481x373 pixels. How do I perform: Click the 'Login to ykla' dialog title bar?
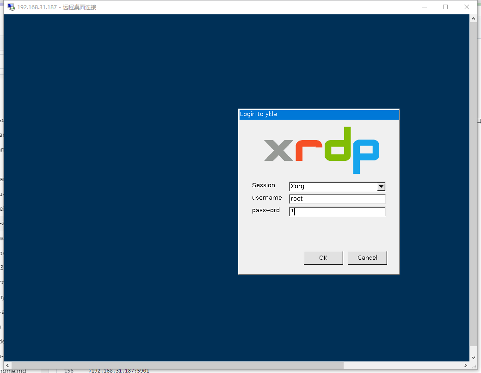(x=319, y=114)
